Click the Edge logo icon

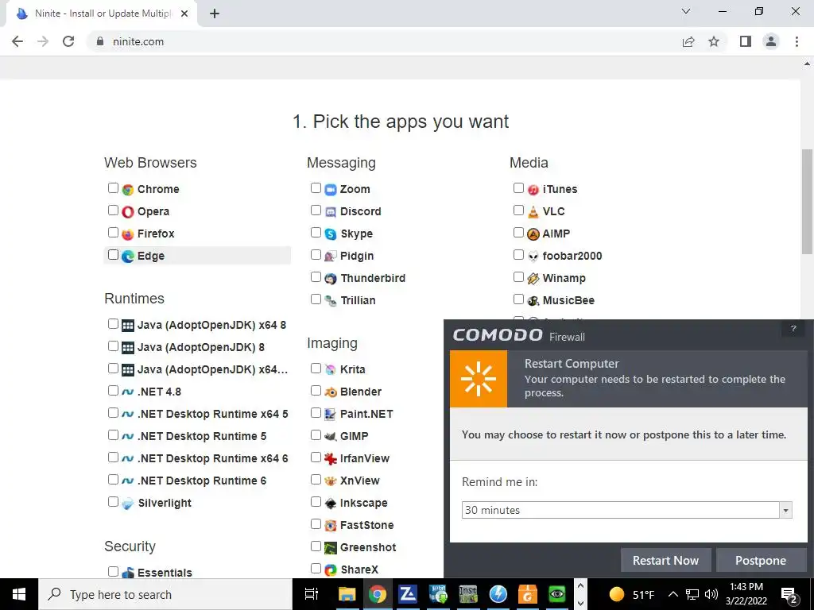128,257
